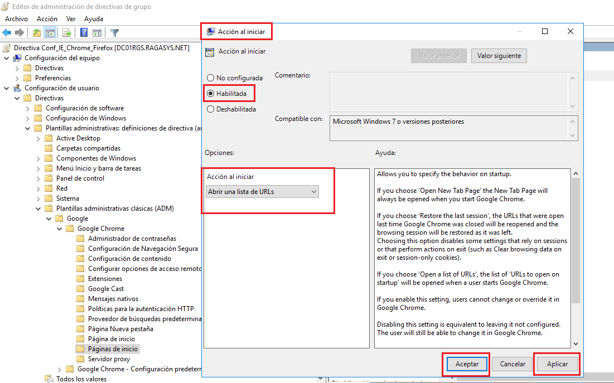Click the Valor siguiente button

coord(499,55)
